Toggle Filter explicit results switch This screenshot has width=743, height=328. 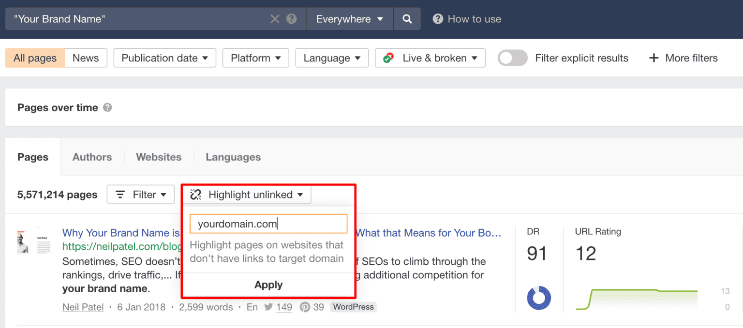tap(513, 58)
